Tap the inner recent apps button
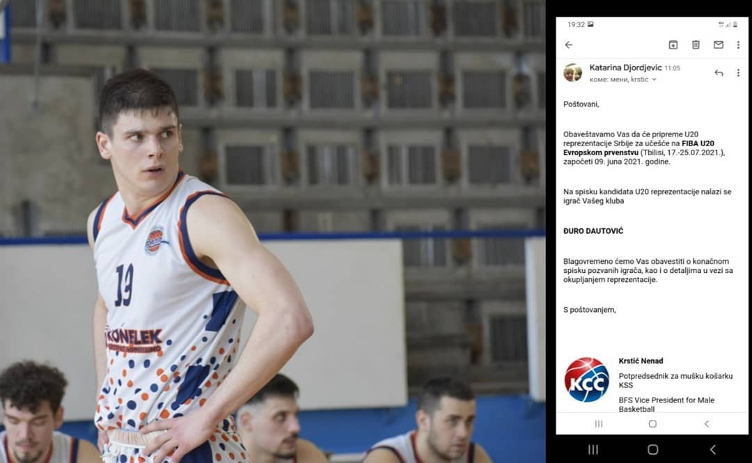 coord(599,423)
